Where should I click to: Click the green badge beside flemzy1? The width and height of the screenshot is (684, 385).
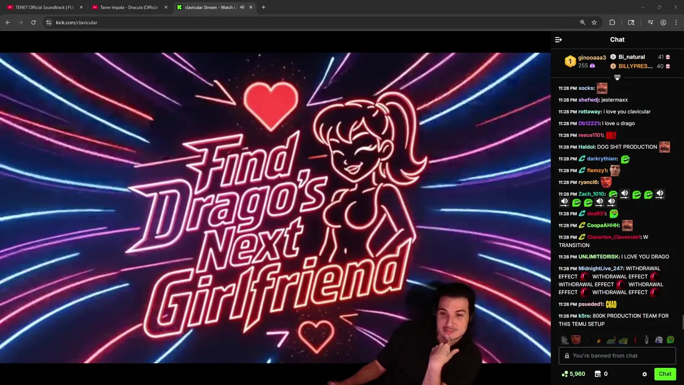click(x=582, y=171)
